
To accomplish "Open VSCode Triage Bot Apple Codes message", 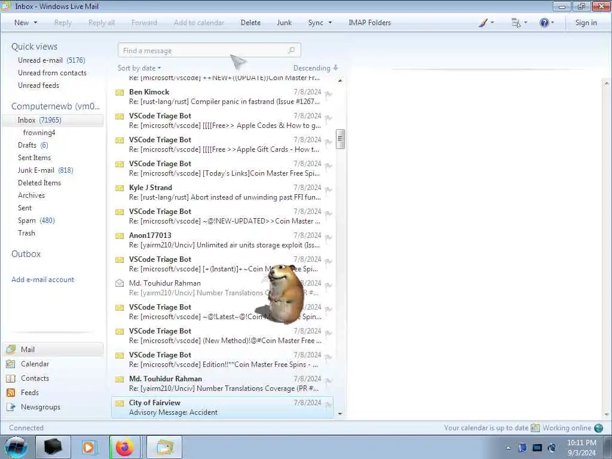I will point(222,121).
